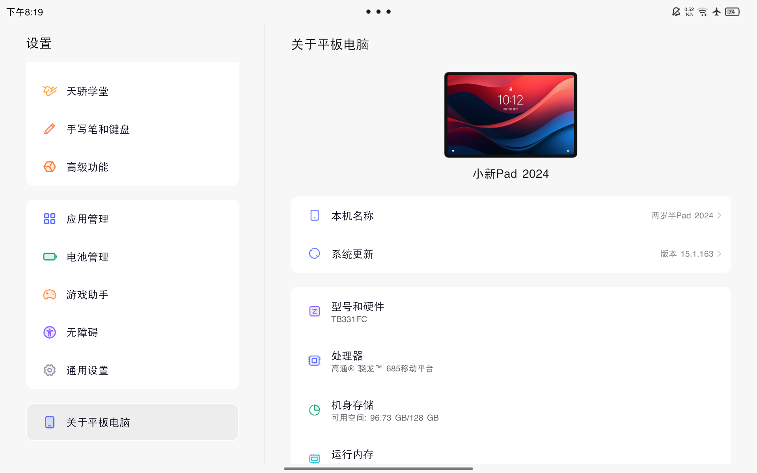Click the 型号和硬件 chip icon
Screen dimensions: 757x473
click(314, 311)
